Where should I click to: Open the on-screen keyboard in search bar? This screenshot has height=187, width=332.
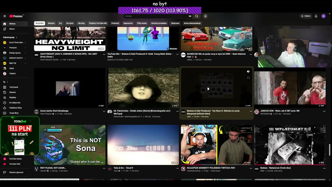click(190, 16)
